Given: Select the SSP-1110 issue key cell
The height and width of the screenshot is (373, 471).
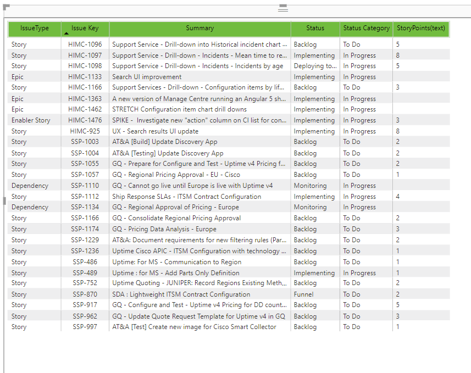Looking at the screenshot, I should [x=85, y=186].
